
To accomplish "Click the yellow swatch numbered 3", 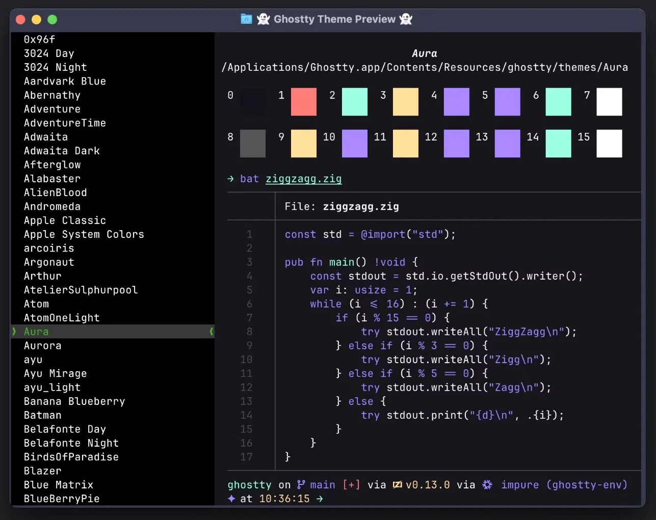I will (x=406, y=102).
